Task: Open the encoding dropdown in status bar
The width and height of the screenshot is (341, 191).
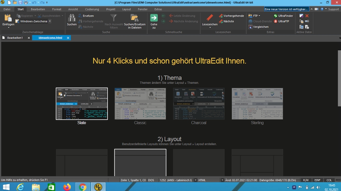Action: click(195, 180)
